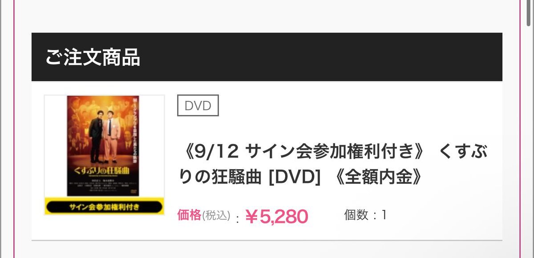The height and width of the screenshot is (258, 534).
Task: Click the quantity number 1
Action: pos(384,215)
